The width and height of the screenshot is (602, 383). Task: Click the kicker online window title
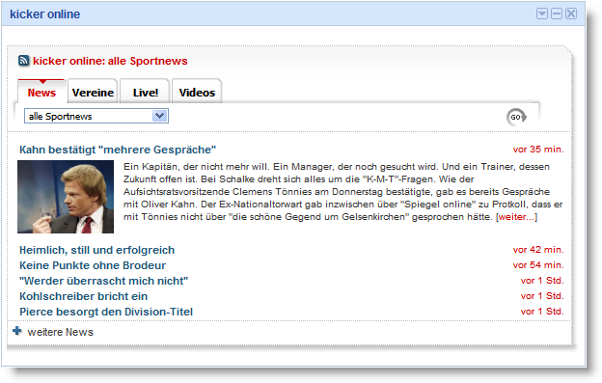tap(45, 14)
